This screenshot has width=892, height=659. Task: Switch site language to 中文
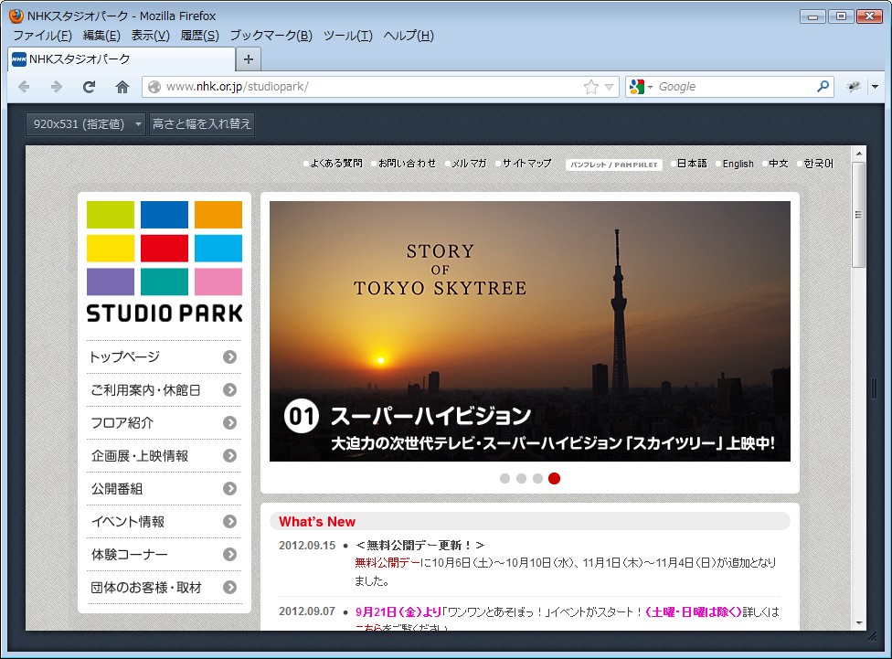779,164
